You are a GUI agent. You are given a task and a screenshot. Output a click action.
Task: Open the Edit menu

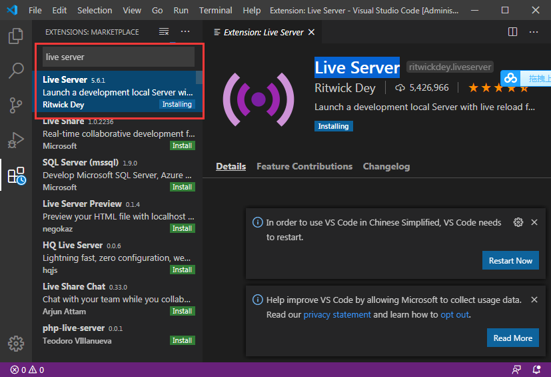59,10
